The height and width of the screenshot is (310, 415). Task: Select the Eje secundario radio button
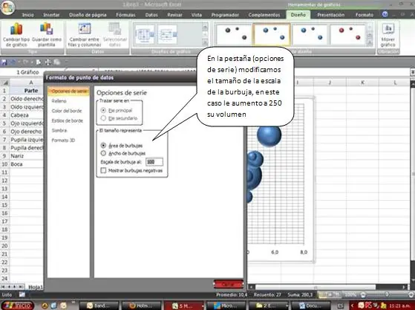coord(103,118)
